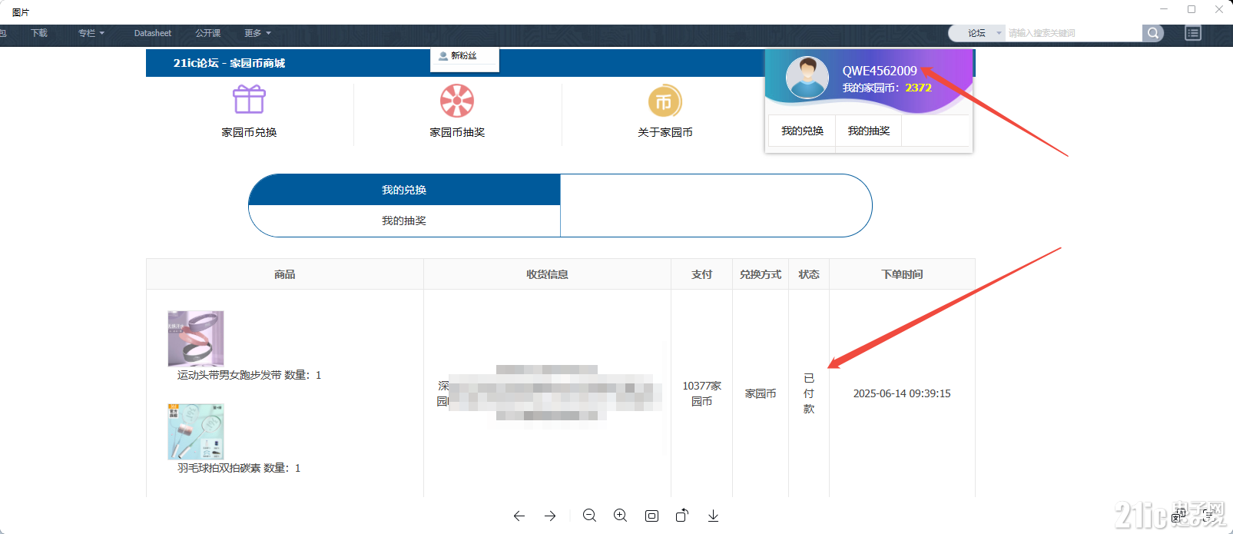Expand the 更多 dropdown menu
The width and height of the screenshot is (1233, 534).
click(258, 33)
